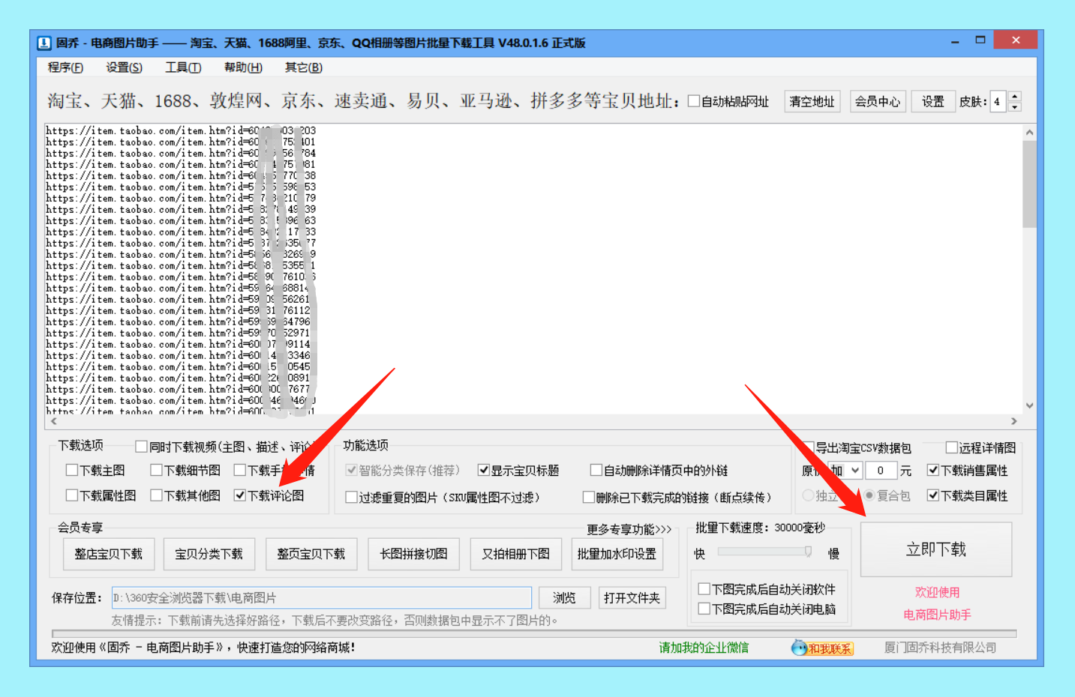Open the 会员中心 member center
Viewport: 1075px width, 697px height.
point(878,101)
